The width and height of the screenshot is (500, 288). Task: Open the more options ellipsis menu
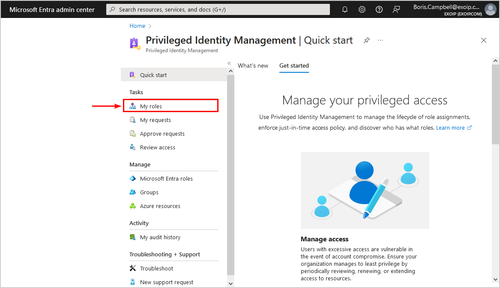tap(380, 40)
